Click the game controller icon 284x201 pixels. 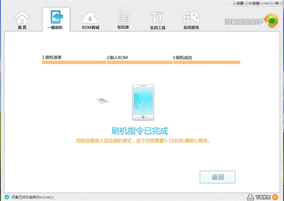pos(191,18)
